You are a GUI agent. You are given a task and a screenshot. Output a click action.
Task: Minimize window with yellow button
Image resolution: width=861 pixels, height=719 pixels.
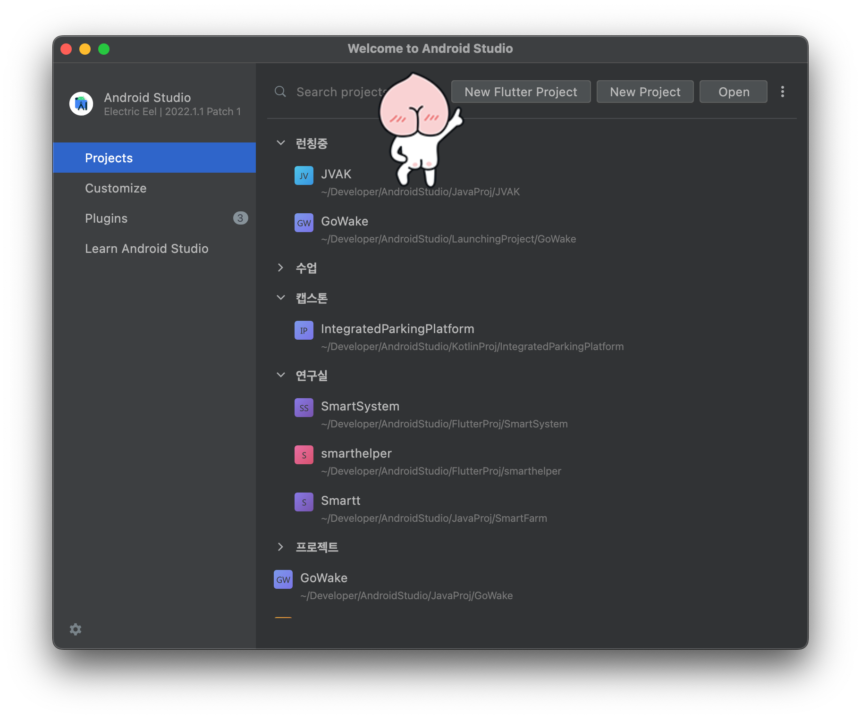tap(85, 49)
